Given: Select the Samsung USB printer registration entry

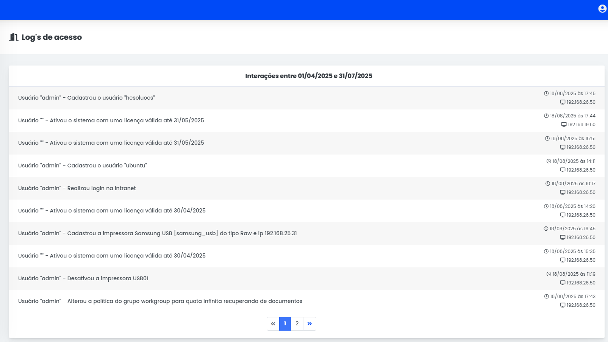Looking at the screenshot, I should tap(157, 233).
